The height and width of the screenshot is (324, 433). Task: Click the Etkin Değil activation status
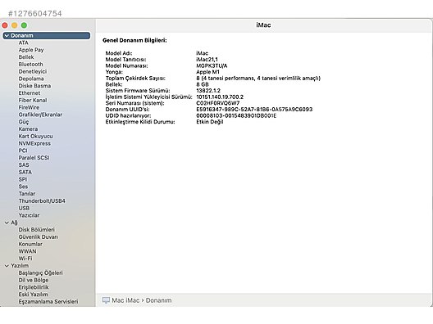(x=210, y=122)
